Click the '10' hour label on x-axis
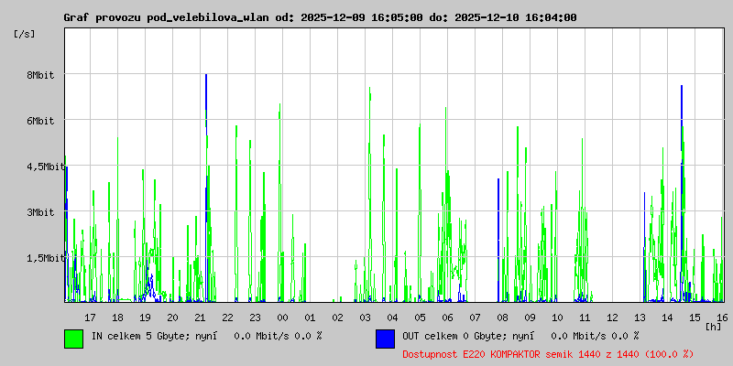Screen dimensions: 733x366 point(557,318)
